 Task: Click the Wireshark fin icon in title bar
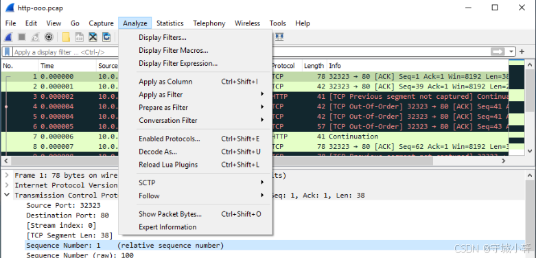pyautogui.click(x=10, y=8)
